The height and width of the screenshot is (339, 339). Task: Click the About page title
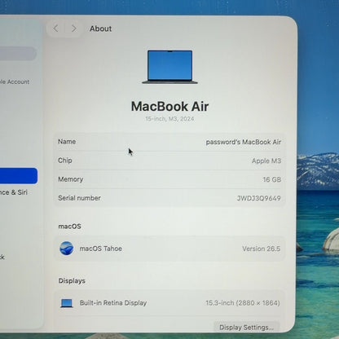(x=100, y=29)
